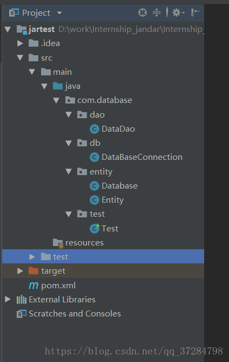Click the Project panel title label

click(x=36, y=13)
